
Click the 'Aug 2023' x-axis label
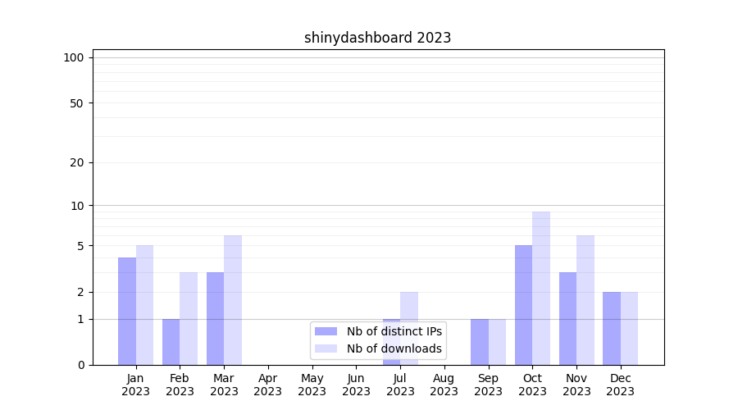coord(444,385)
